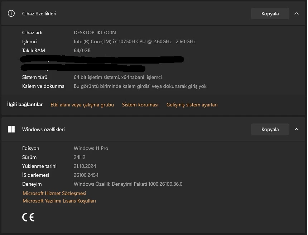Open the Sistem koruması link
Image resolution: width=308 pixels, height=235 pixels.
140,105
